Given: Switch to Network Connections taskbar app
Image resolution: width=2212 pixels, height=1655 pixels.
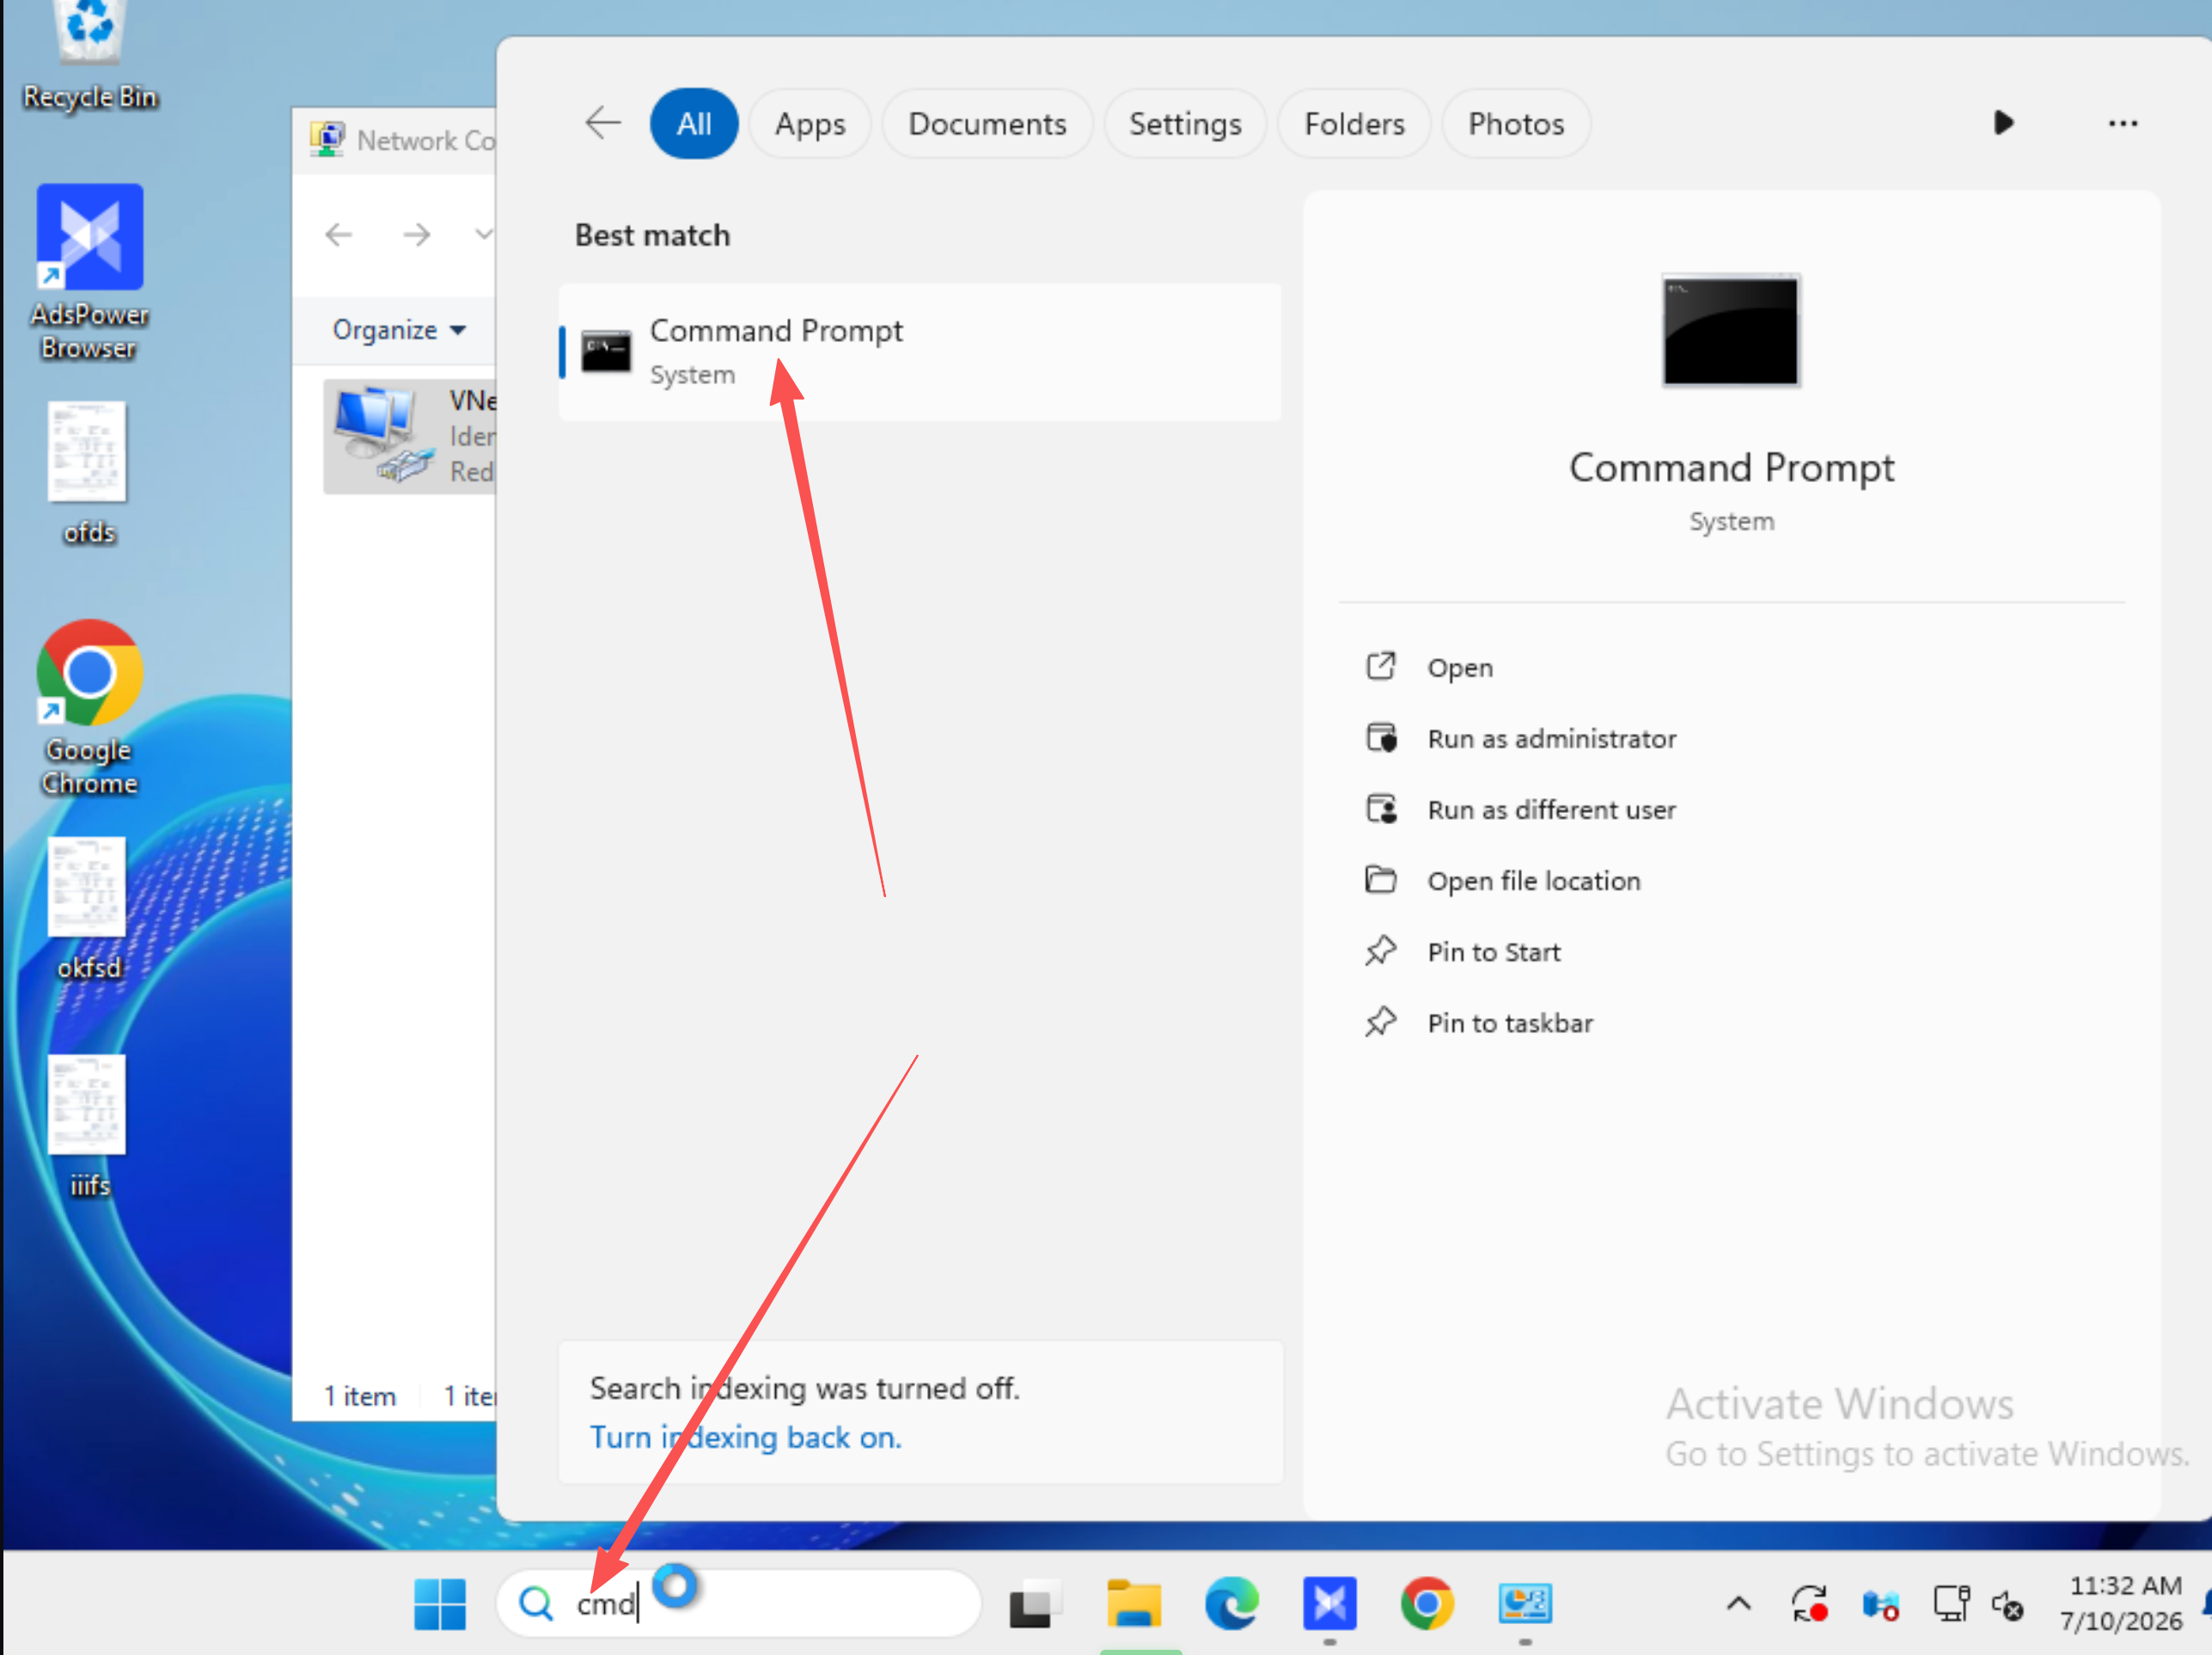Looking at the screenshot, I should tap(1525, 1604).
